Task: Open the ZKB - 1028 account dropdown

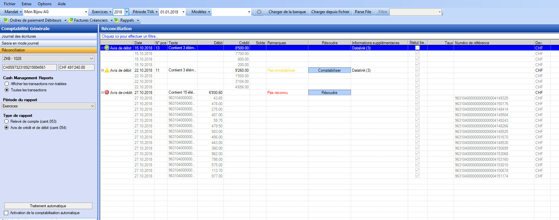Action: point(92,59)
